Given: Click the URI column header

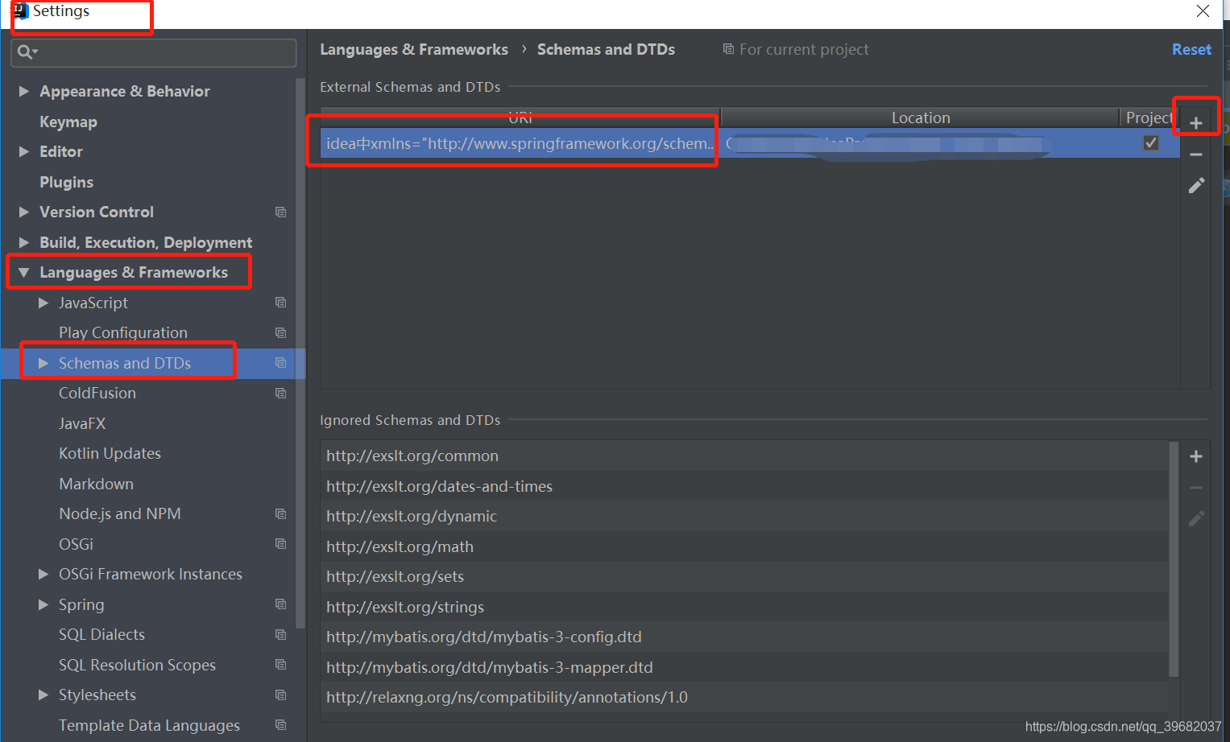Looking at the screenshot, I should [x=520, y=117].
